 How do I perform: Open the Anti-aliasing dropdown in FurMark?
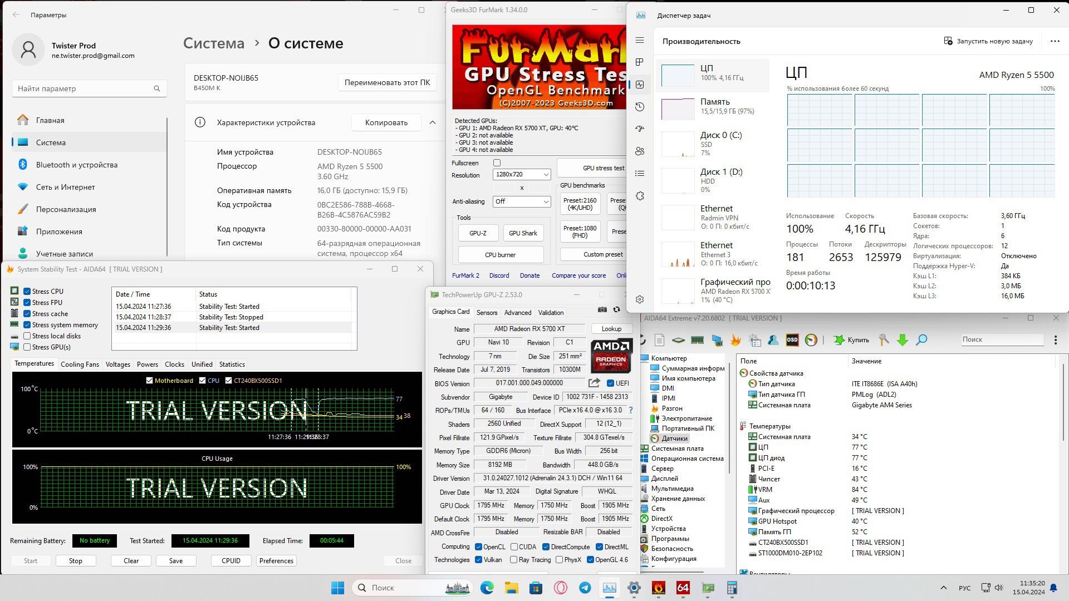point(522,201)
